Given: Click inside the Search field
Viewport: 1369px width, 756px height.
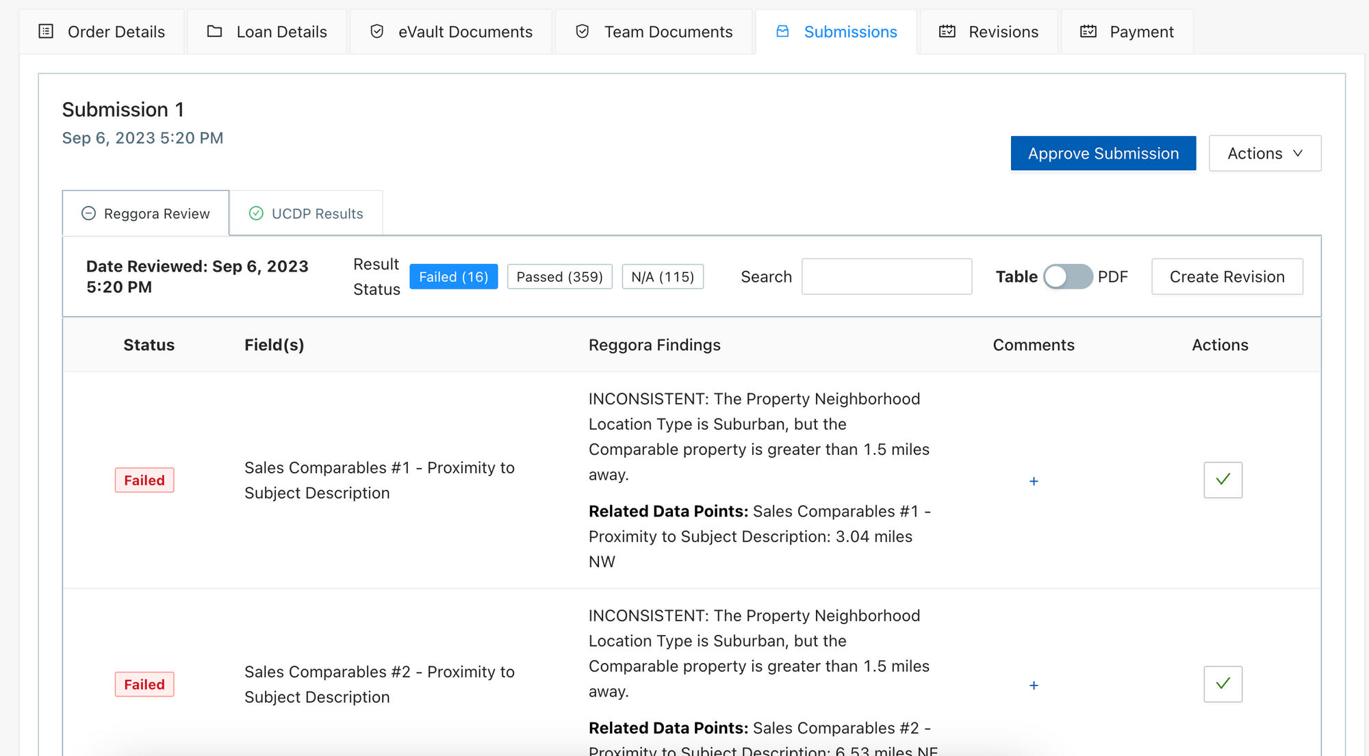Looking at the screenshot, I should tap(886, 276).
